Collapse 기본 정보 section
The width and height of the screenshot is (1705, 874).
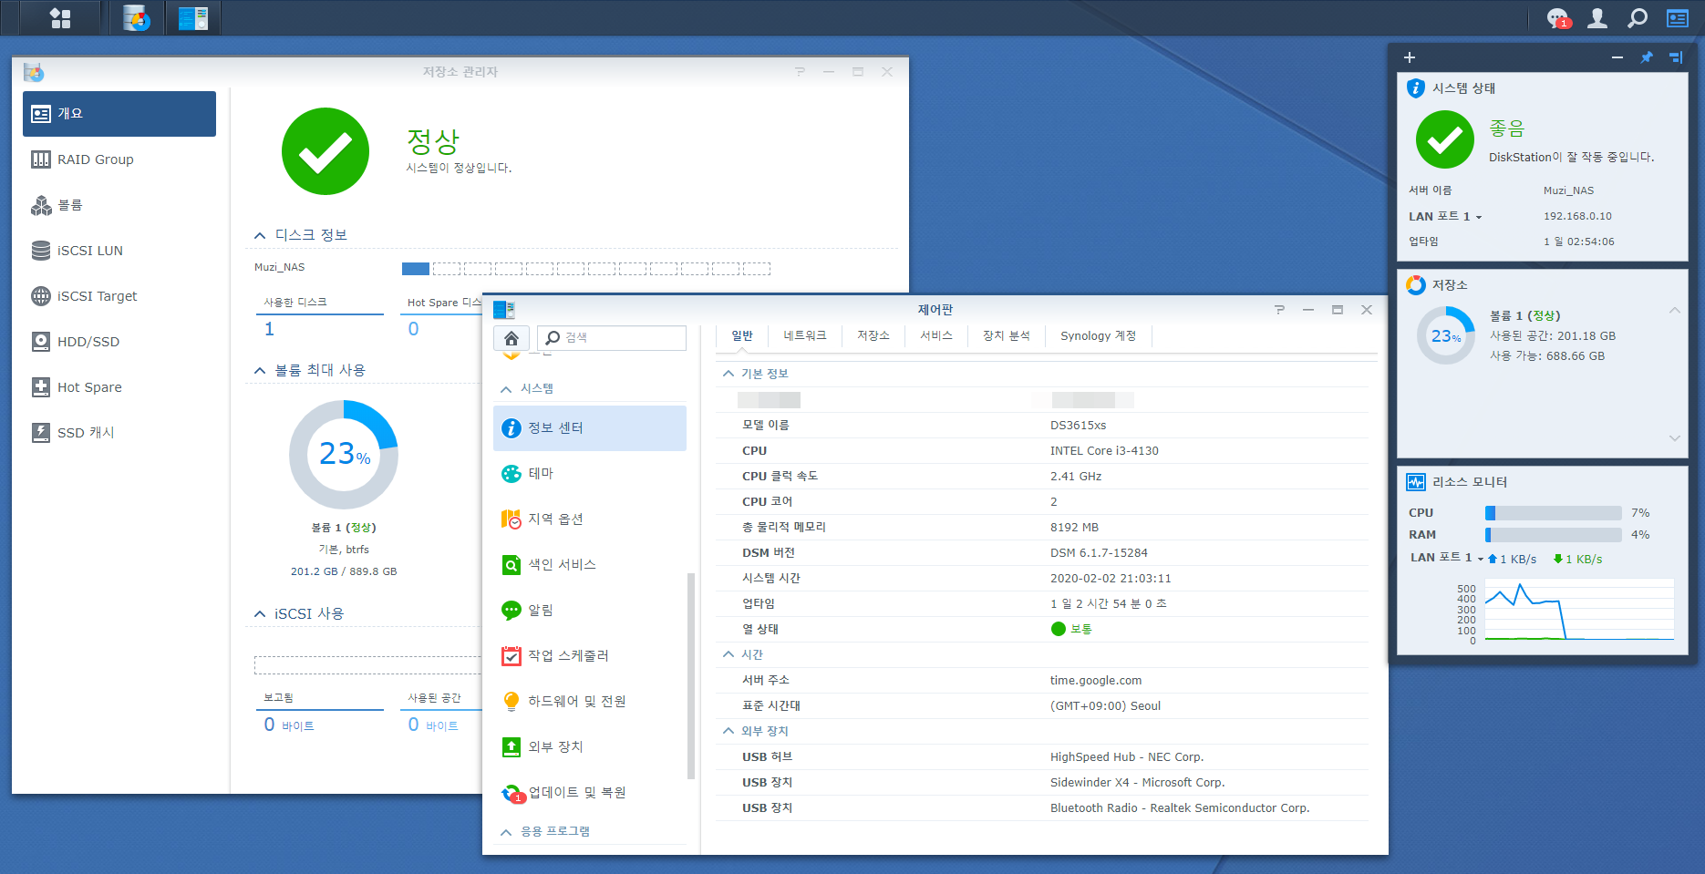pos(728,374)
